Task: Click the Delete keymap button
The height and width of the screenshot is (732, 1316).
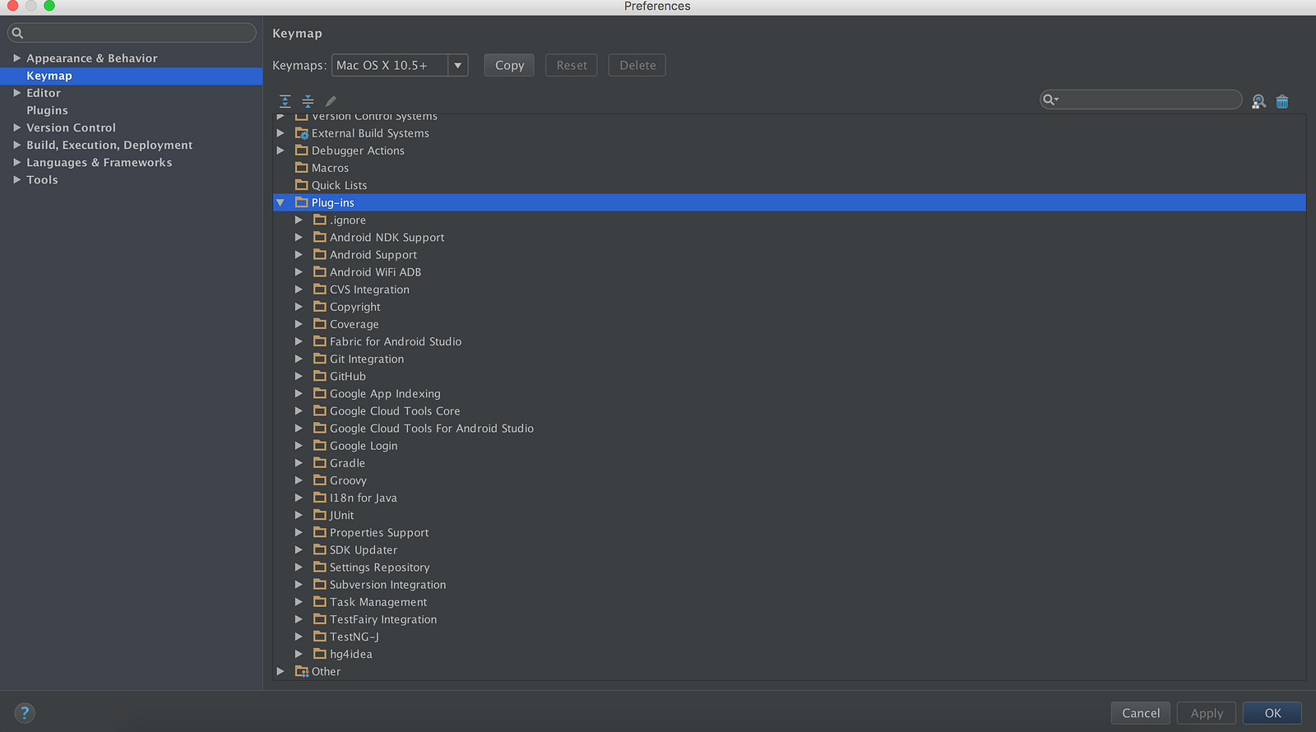Action: (637, 65)
